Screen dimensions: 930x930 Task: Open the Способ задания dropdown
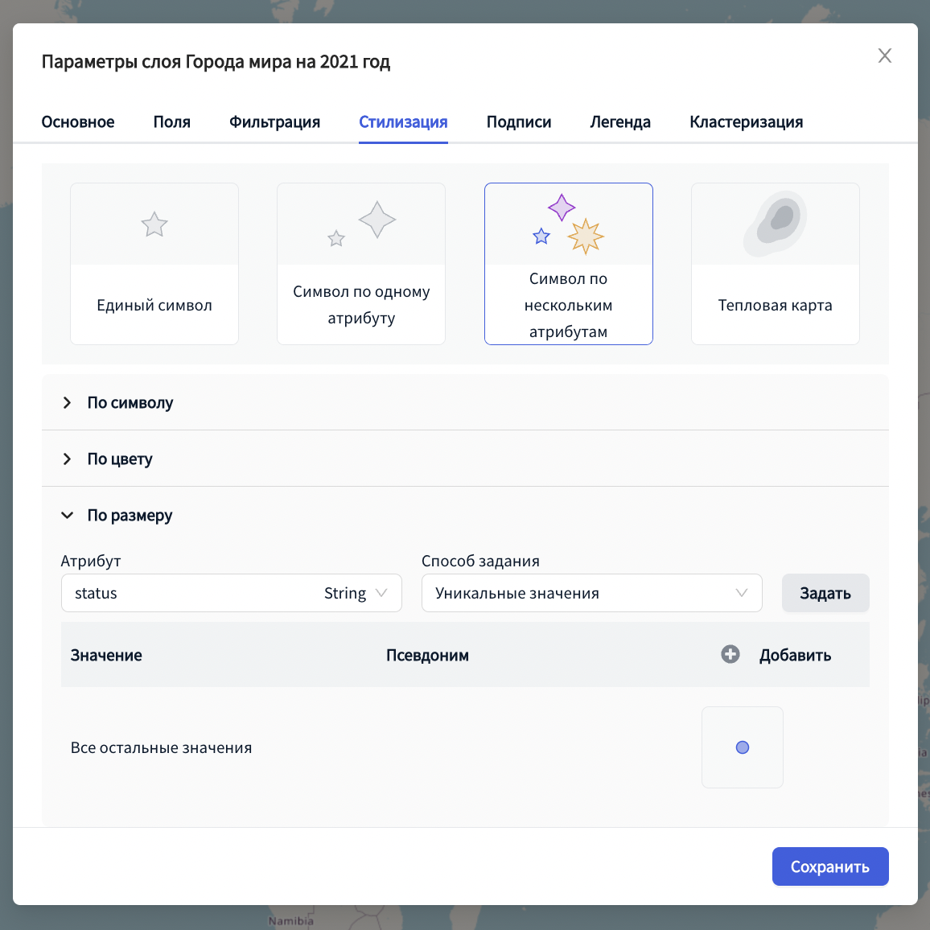pos(591,593)
